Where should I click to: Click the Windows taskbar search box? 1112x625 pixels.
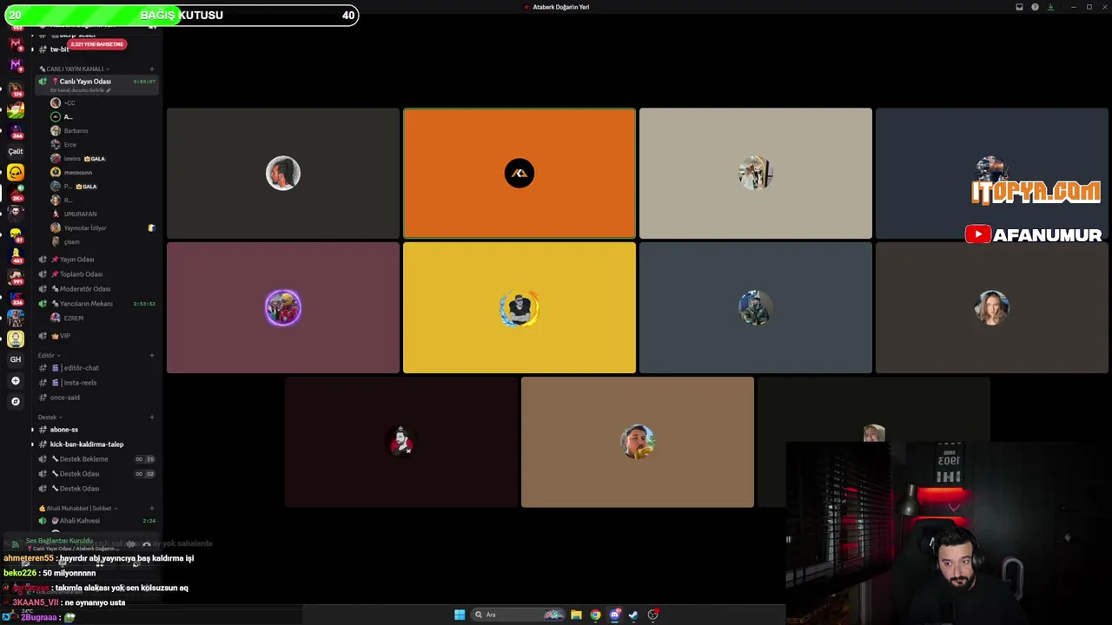coord(519,615)
